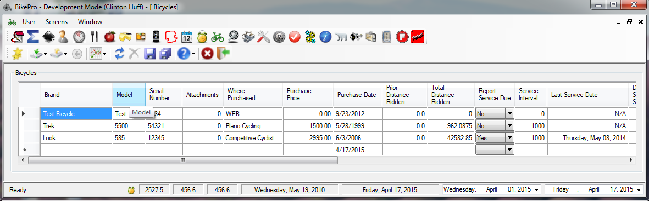Screen dimensions: 649x201
Task: Click the bicycle application menu icon
Action: [x=12, y=22]
